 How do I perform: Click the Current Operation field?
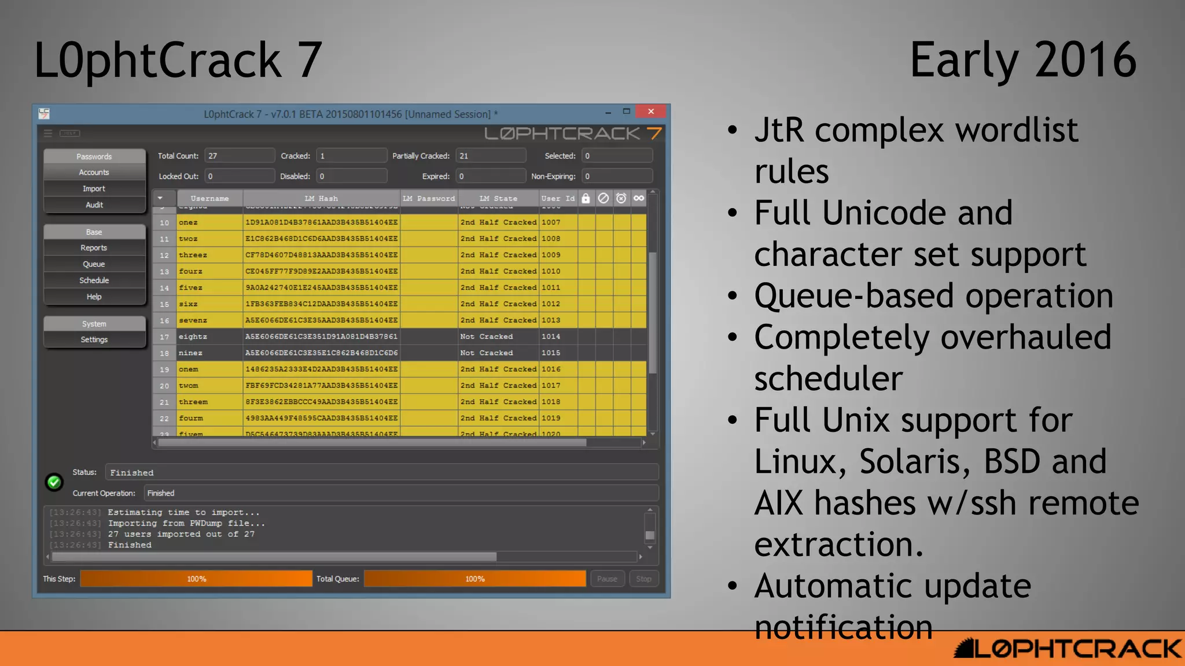pyautogui.click(x=400, y=493)
